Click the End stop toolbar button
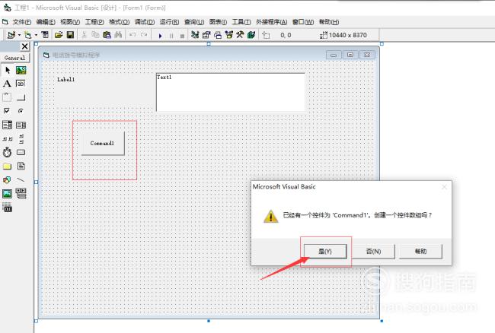This screenshot has height=333, width=495. pyautogui.click(x=182, y=36)
